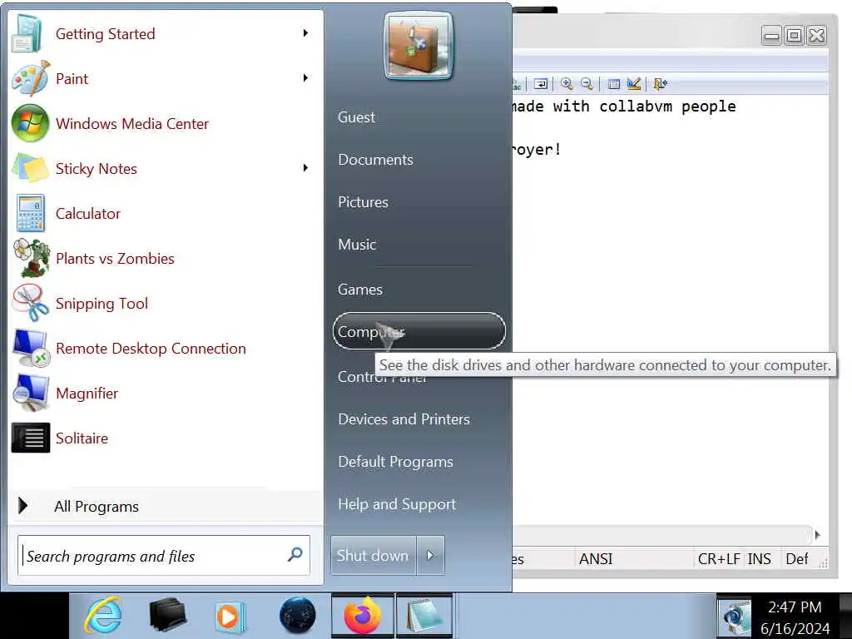The width and height of the screenshot is (852, 639).
Task: Click the scheme list toolbar icon
Action: tap(613, 84)
